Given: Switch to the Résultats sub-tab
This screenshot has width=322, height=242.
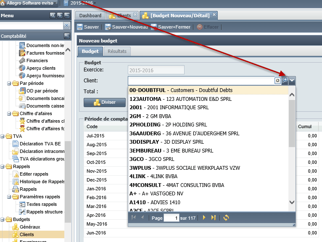Looking at the screenshot, I should (x=117, y=51).
